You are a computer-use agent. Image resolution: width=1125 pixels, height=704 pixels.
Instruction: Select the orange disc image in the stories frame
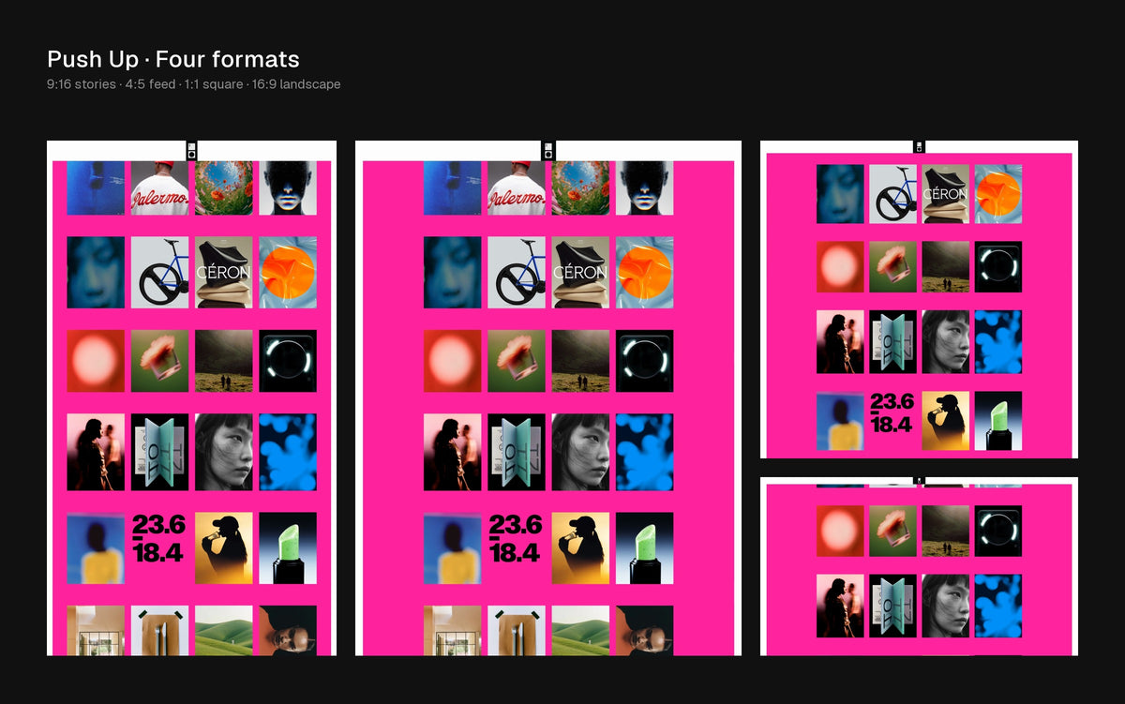pos(288,272)
